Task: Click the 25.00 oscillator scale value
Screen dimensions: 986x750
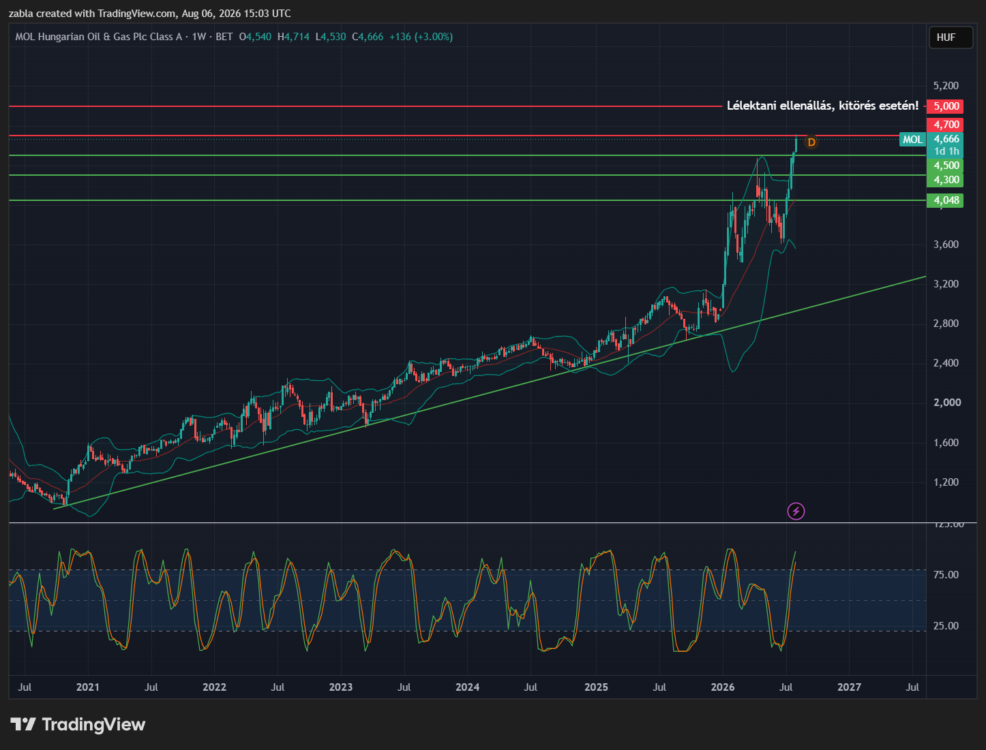Action: tap(946, 626)
